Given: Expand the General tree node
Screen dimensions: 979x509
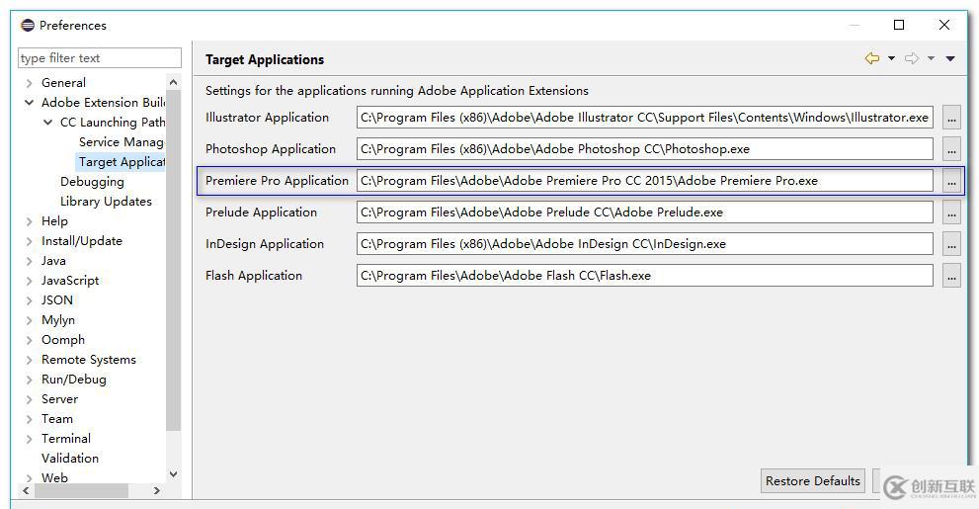Looking at the screenshot, I should click(29, 83).
